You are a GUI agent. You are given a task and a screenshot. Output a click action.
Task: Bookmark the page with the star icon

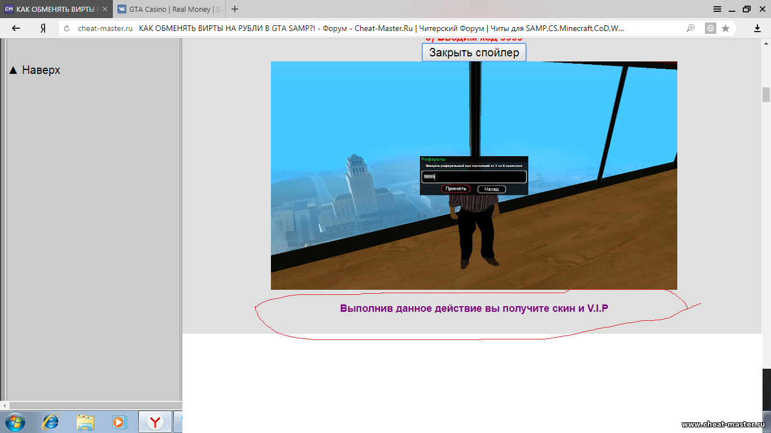[x=726, y=28]
